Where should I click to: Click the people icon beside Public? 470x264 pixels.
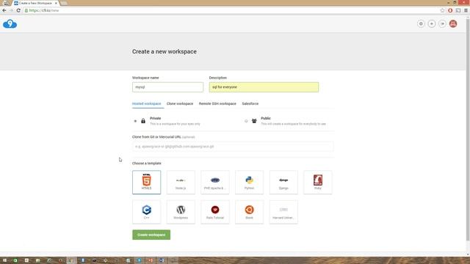[x=254, y=121]
